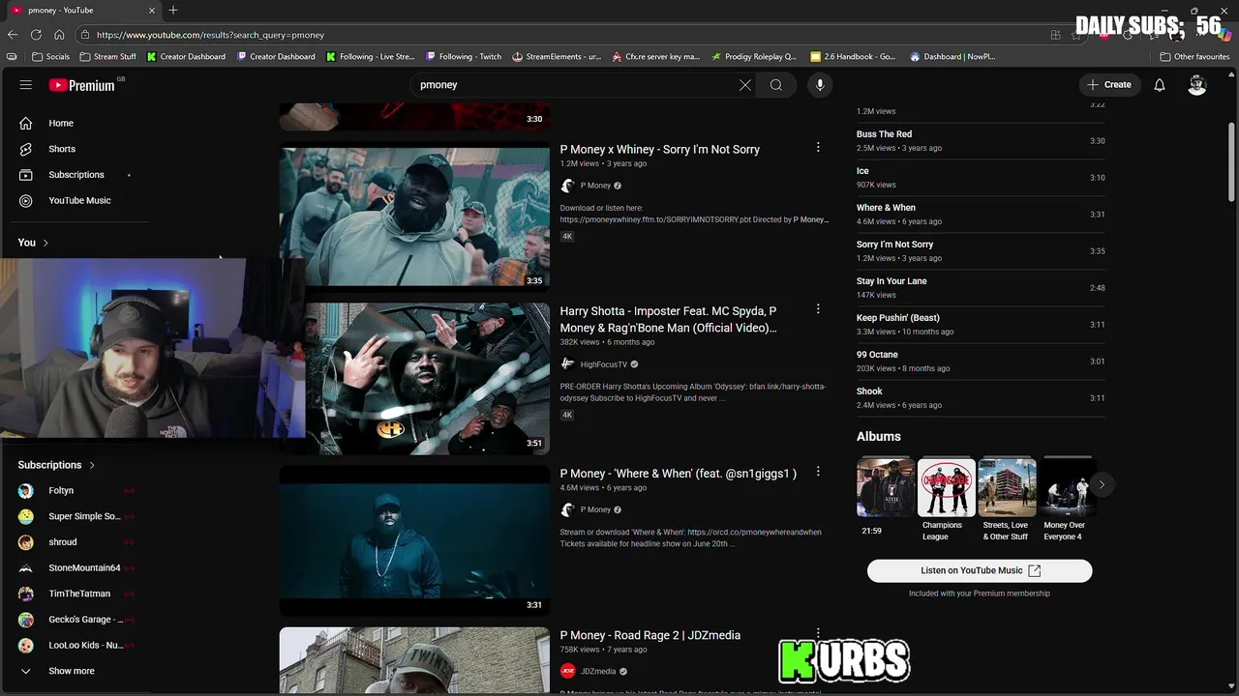Open Stream Stuff bookmark folder
This screenshot has height=696, width=1239.
click(108, 57)
